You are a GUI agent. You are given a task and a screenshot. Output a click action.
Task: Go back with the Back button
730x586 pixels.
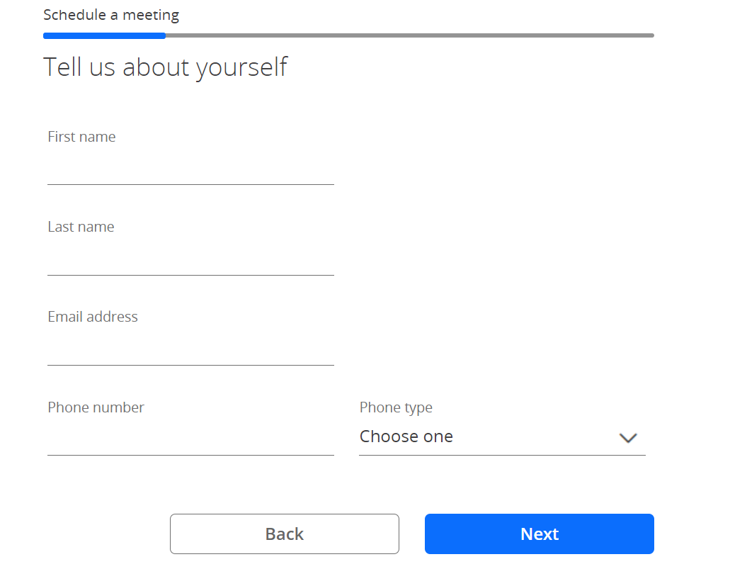pos(285,534)
